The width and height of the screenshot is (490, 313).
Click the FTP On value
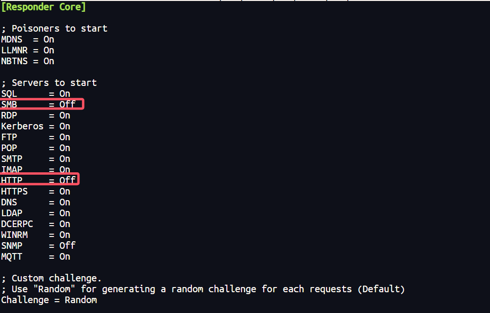tap(65, 137)
